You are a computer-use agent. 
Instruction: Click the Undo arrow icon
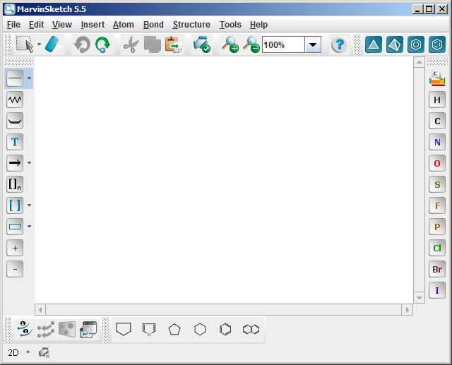[x=82, y=45]
